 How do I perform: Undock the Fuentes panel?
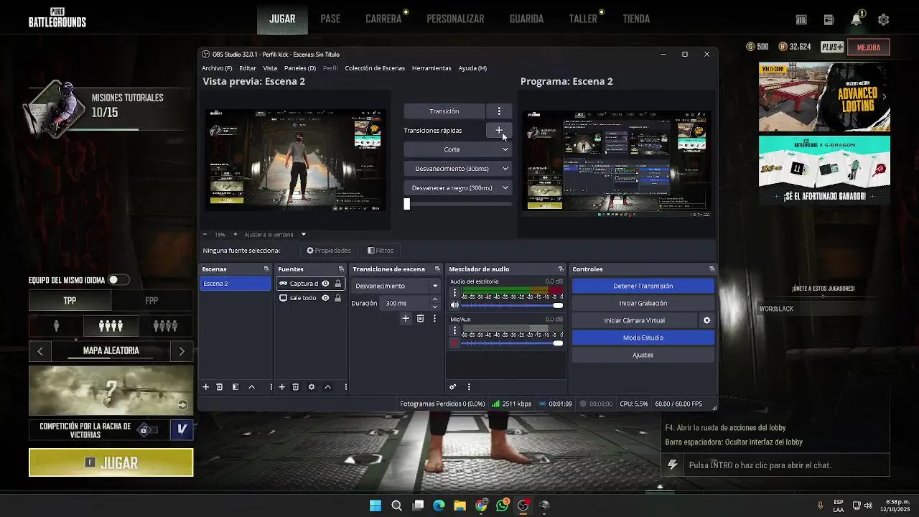pos(341,269)
